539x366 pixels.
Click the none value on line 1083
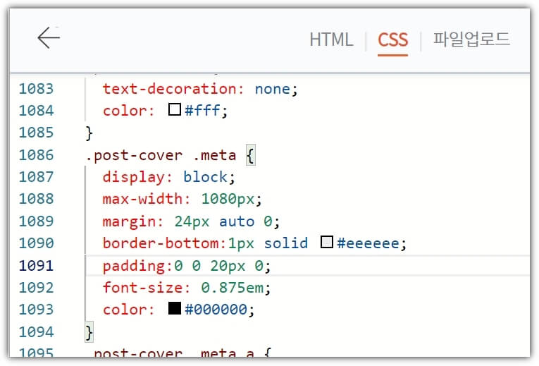273,89
